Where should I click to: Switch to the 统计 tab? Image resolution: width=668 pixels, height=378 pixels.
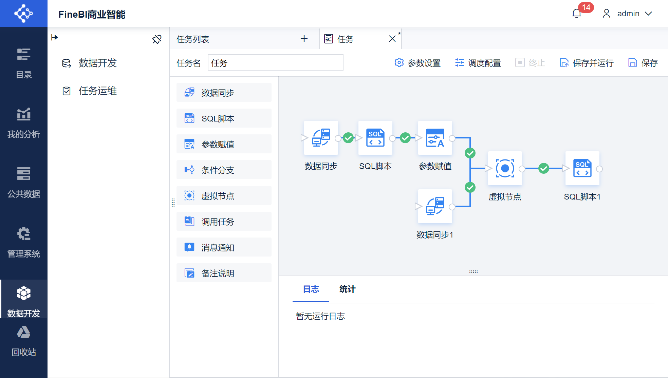347,289
